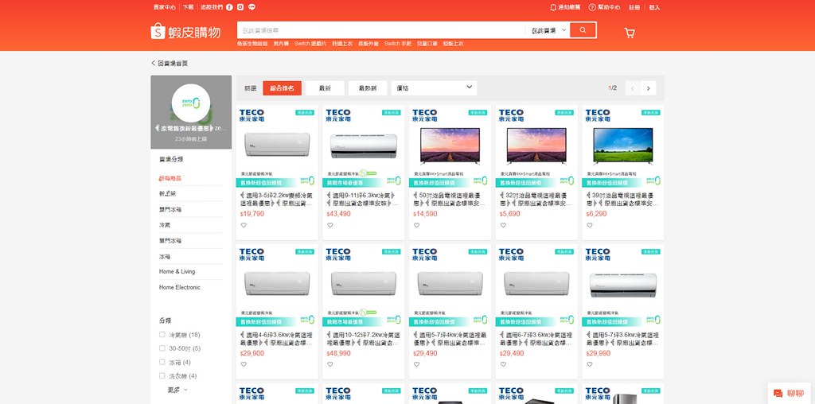Screen dimensions: 815x404
Task: Click the 1/2 page indicator
Action: 612,88
